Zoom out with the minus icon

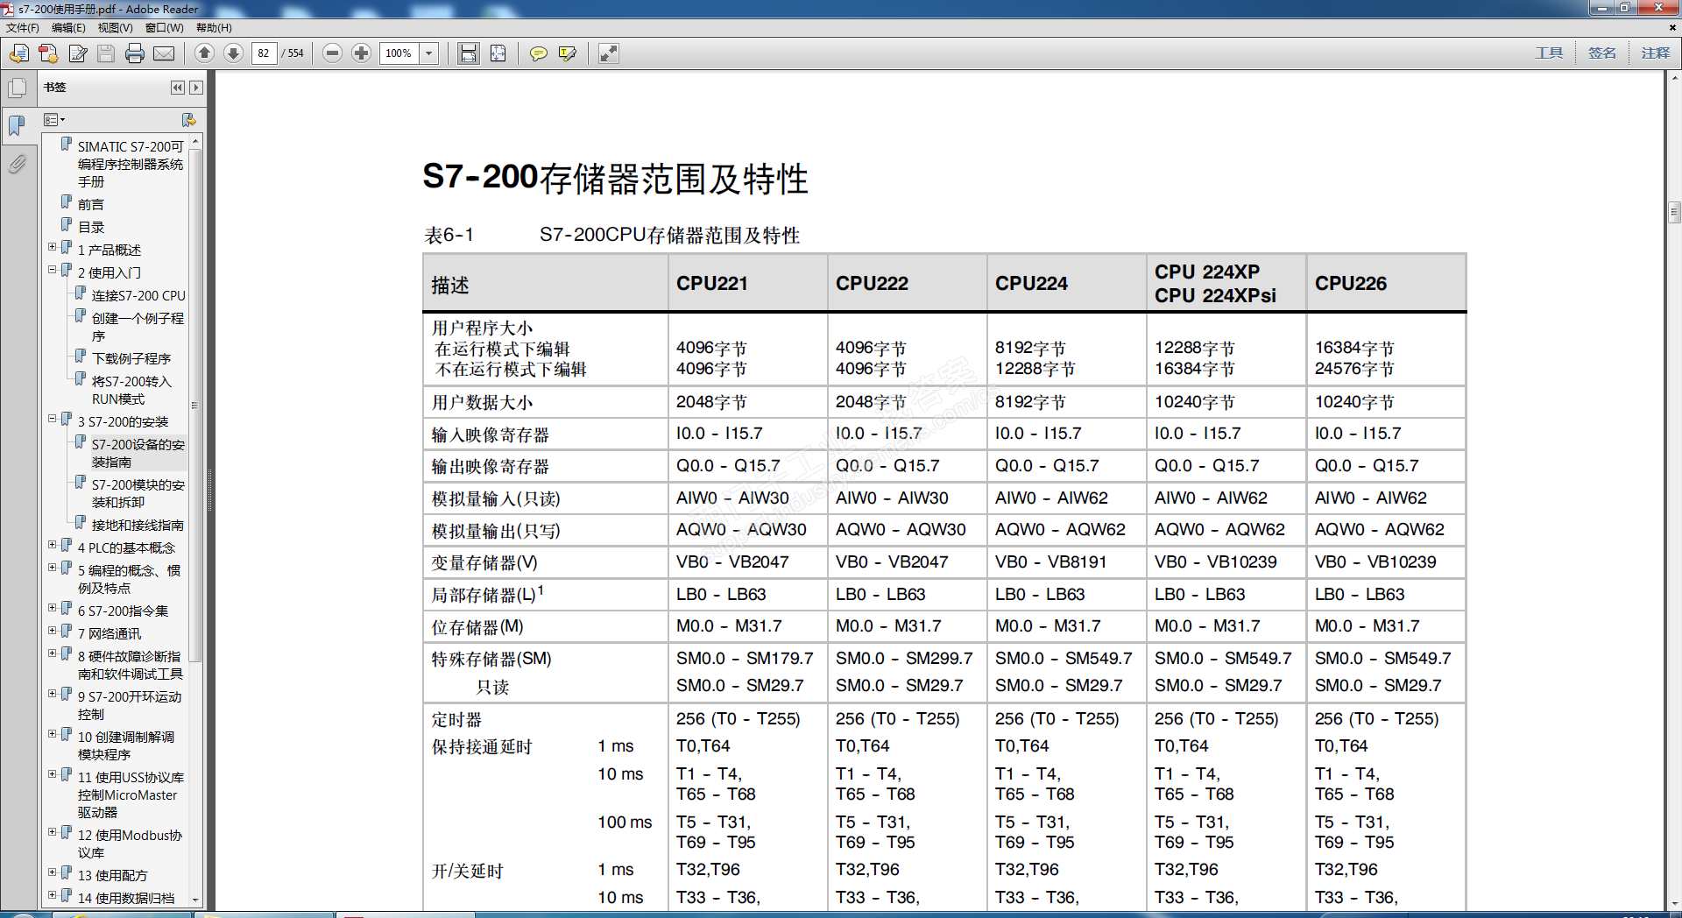coord(332,53)
